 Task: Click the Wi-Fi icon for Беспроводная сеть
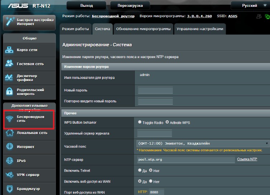pos(10,119)
